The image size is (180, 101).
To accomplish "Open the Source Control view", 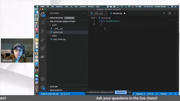I will pos(42,31).
